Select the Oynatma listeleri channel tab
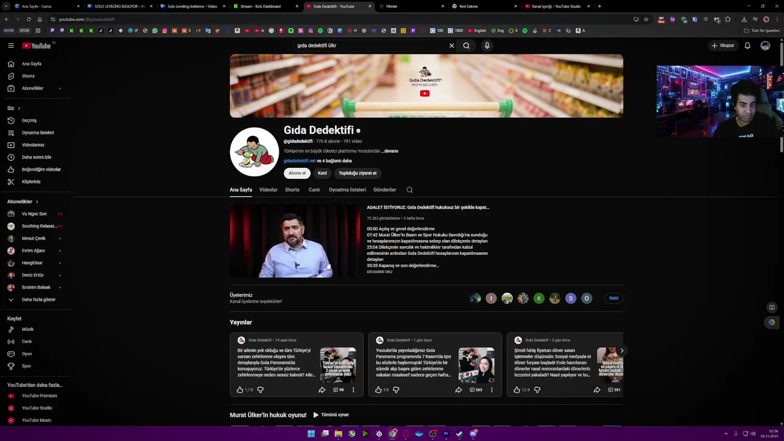 click(347, 190)
